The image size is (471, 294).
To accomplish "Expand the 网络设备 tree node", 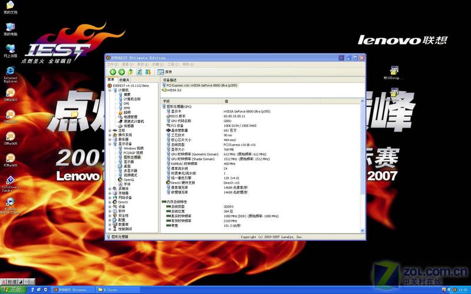I will pyautogui.click(x=110, y=198).
